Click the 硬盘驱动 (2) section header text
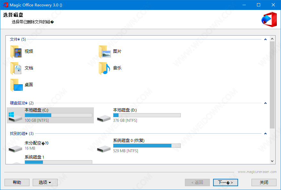This screenshot has height=190, width=281. tap(22, 103)
